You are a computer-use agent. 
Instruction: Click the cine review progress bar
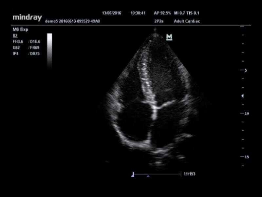[x=157, y=174]
